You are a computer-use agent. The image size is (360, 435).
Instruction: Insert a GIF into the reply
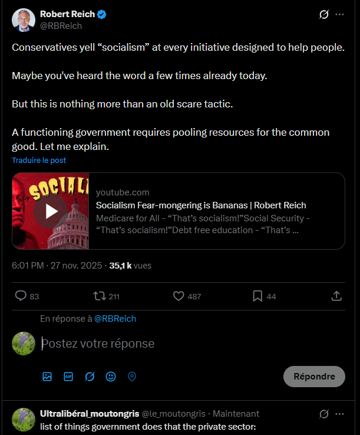click(x=68, y=376)
